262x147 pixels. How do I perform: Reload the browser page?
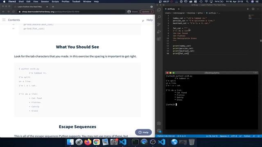point(14,12)
